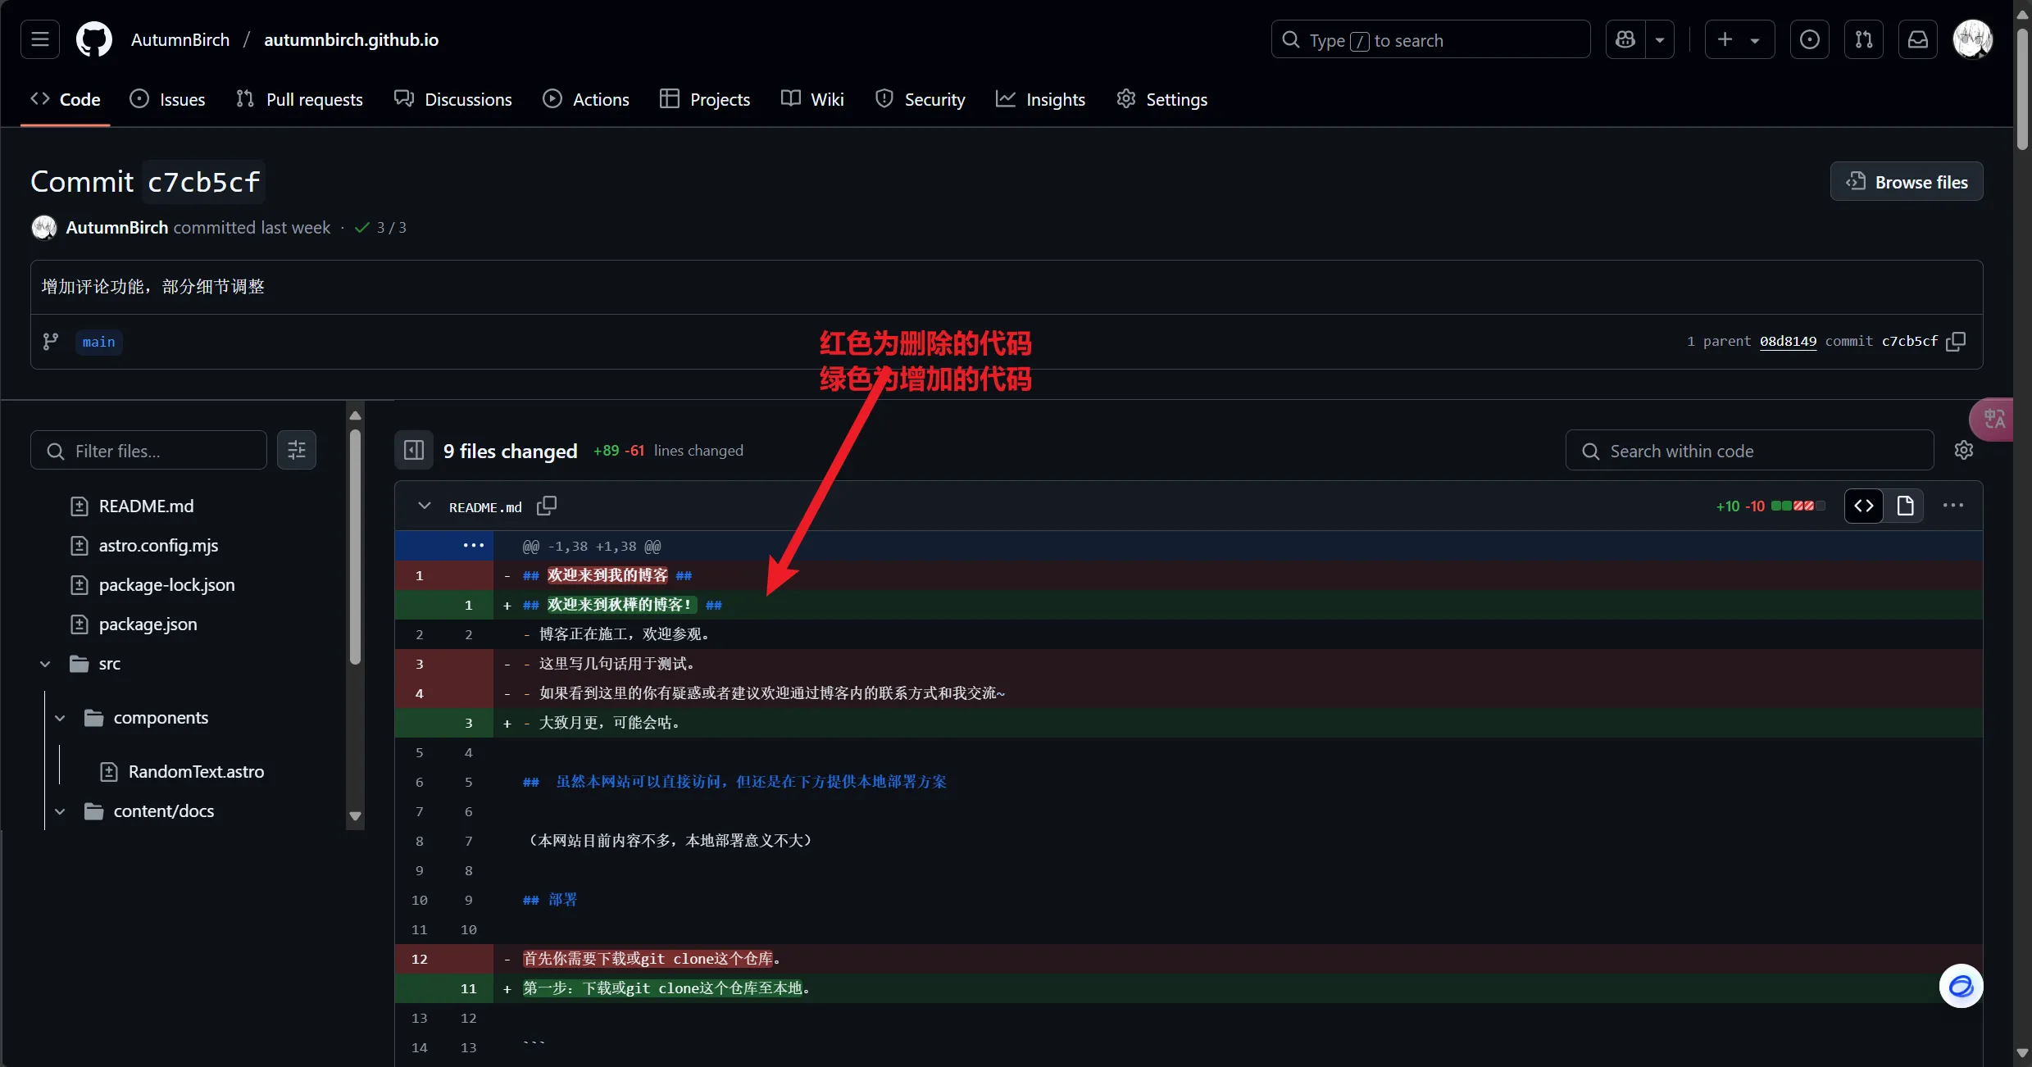Click the page scrollbar thumb
This screenshot has width=2032, height=1067.
(2022, 88)
